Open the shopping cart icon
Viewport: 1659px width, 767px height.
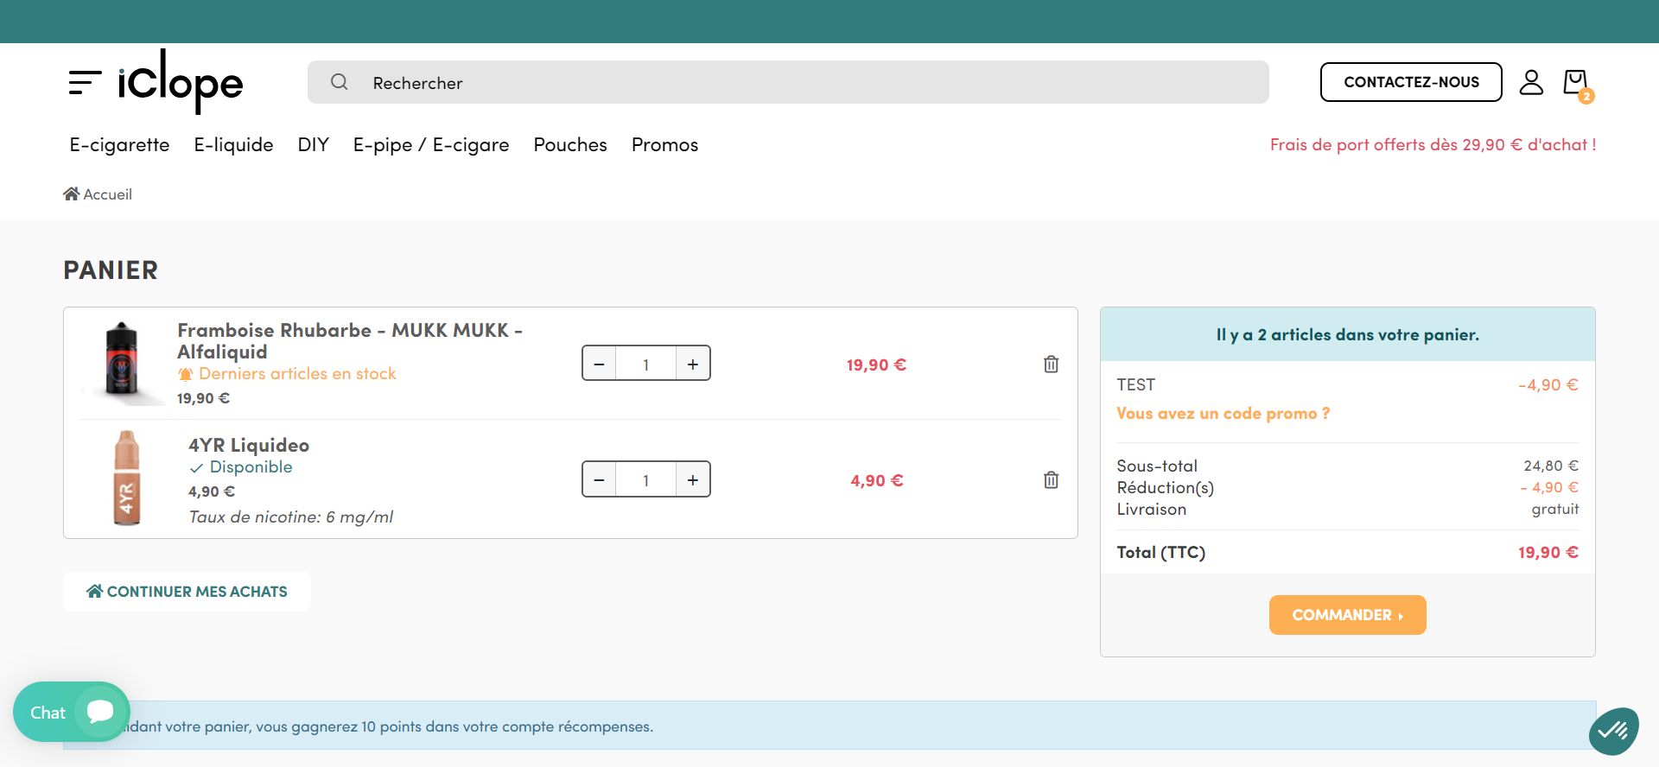1577,84
